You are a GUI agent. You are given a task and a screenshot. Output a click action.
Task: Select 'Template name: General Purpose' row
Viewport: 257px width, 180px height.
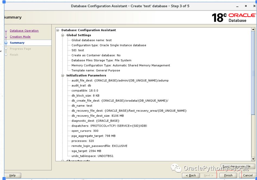point(96,70)
